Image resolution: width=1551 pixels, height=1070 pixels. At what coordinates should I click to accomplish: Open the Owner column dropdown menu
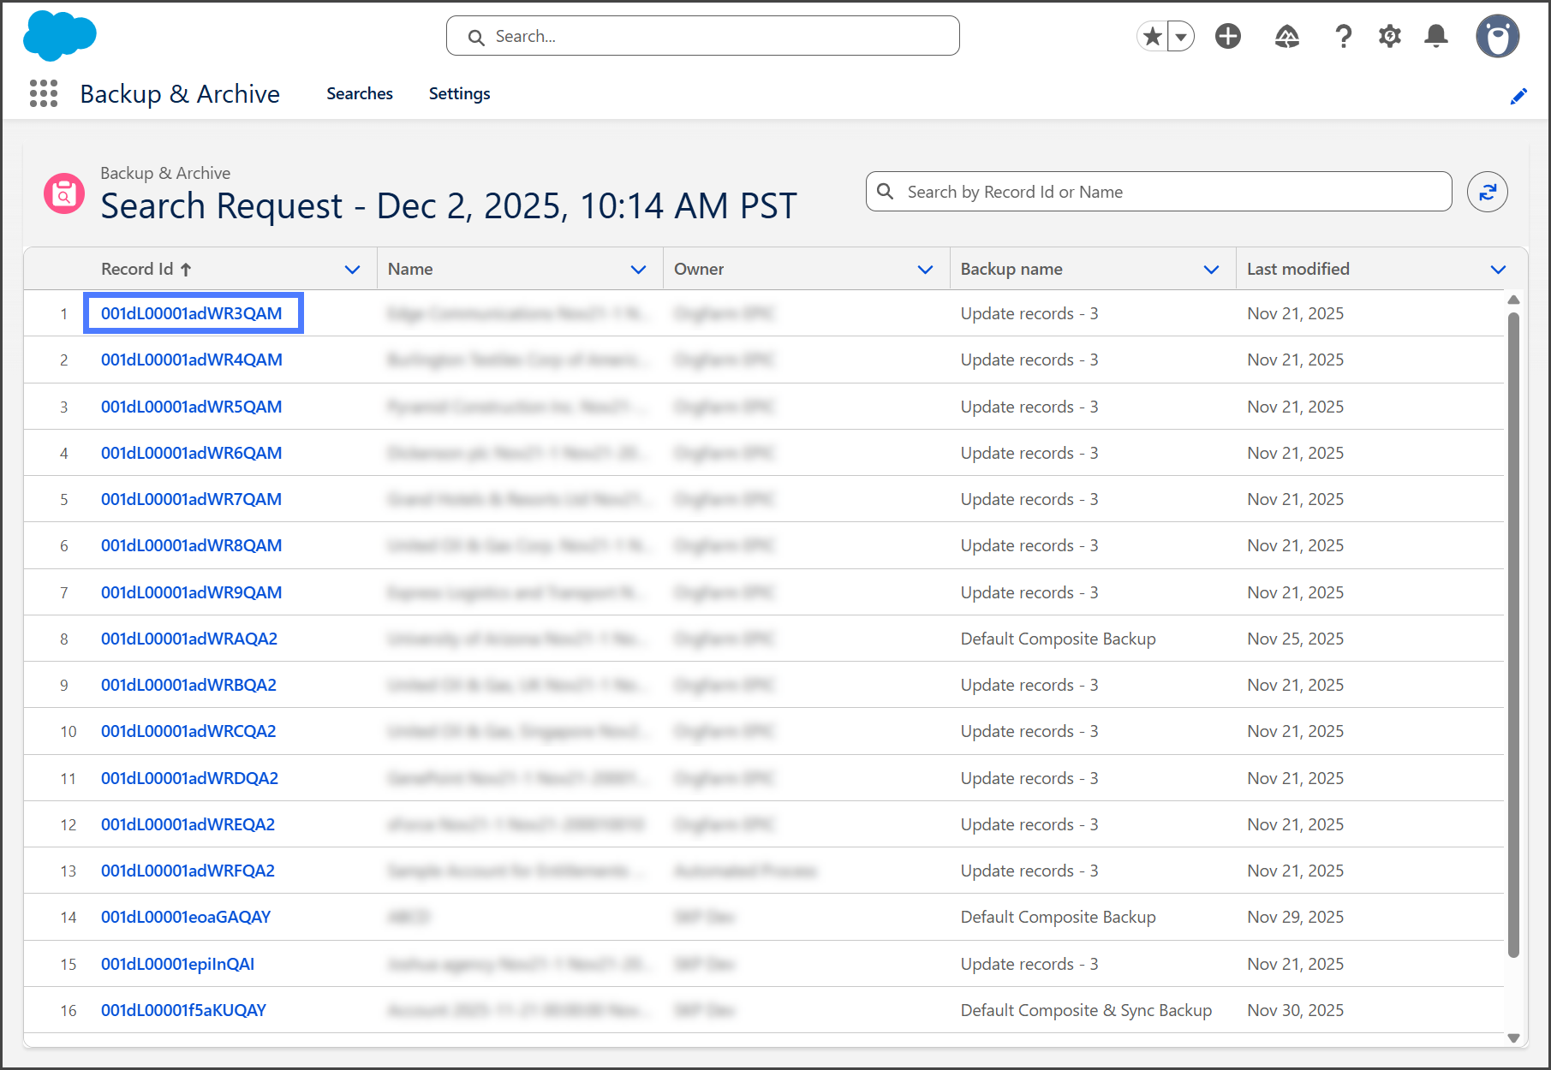pyautogui.click(x=925, y=270)
